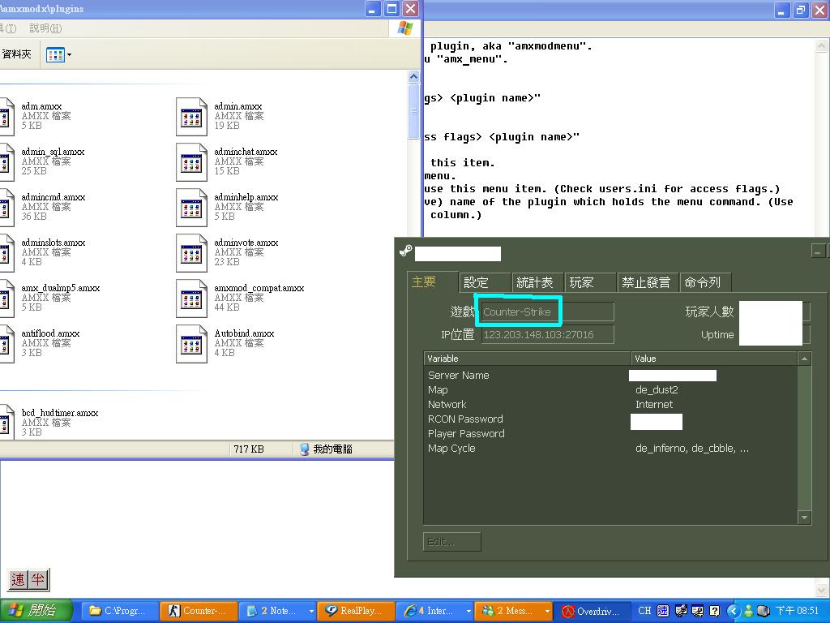Viewport: 830px width, 623px height.
Task: Switch to the 主要 tab
Action: tap(432, 282)
